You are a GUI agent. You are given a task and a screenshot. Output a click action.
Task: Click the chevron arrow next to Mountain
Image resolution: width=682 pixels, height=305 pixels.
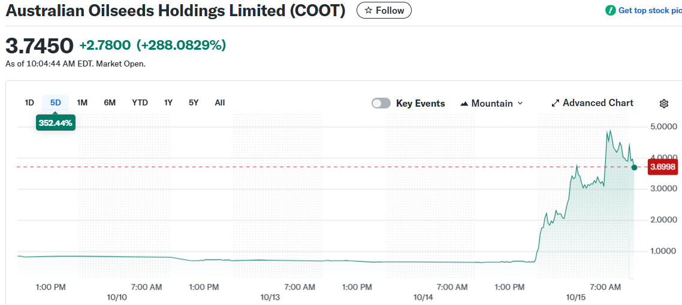pyautogui.click(x=520, y=103)
